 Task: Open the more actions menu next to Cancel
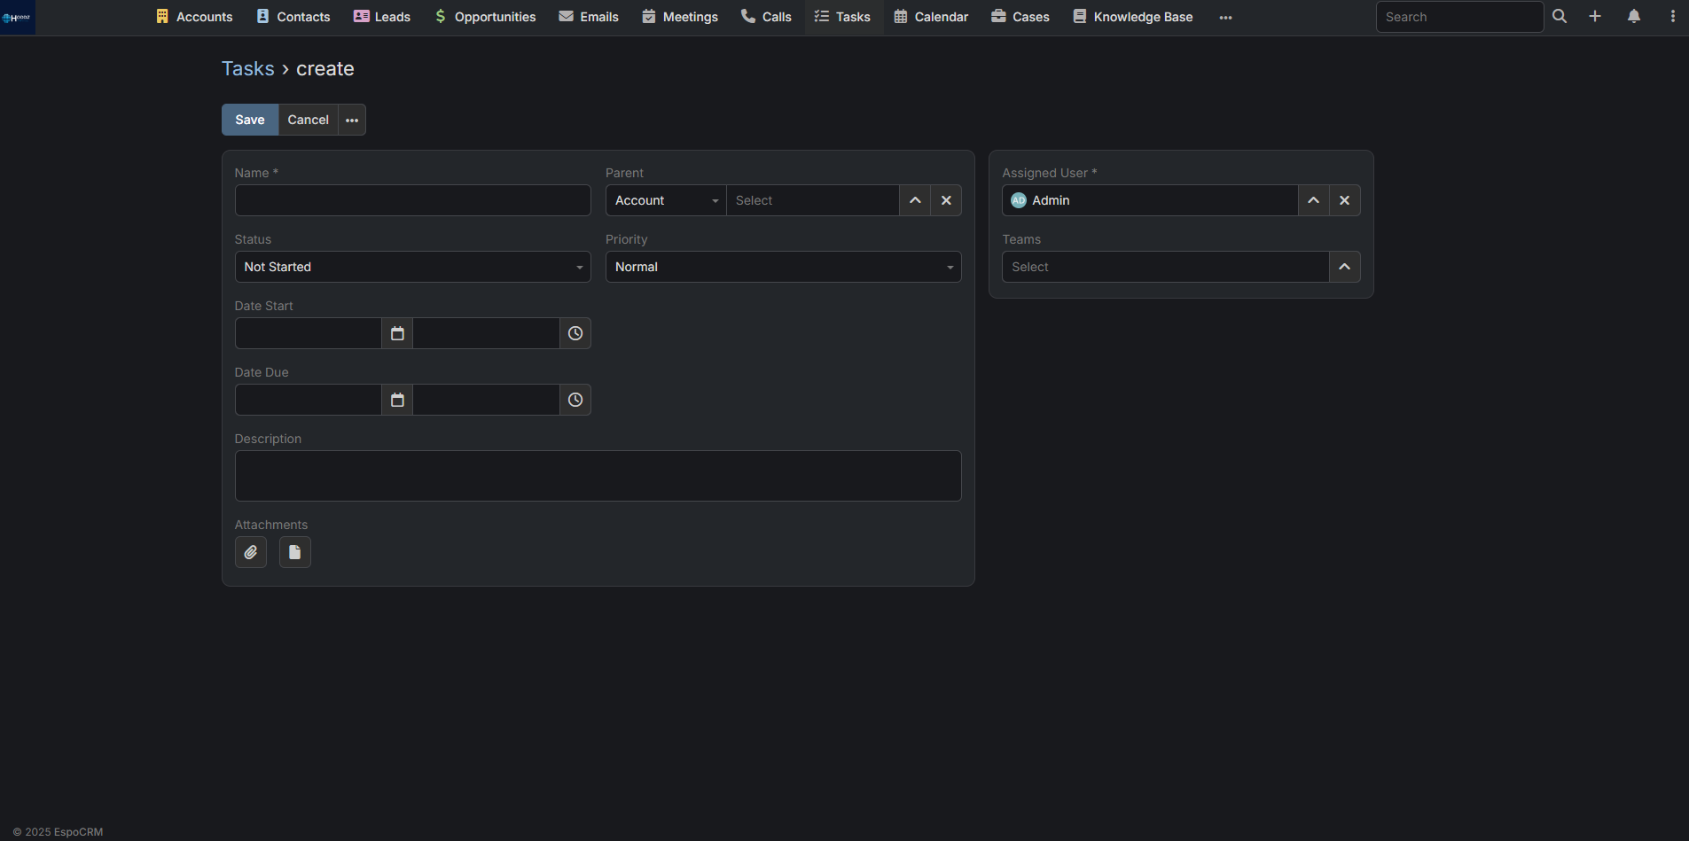point(352,120)
